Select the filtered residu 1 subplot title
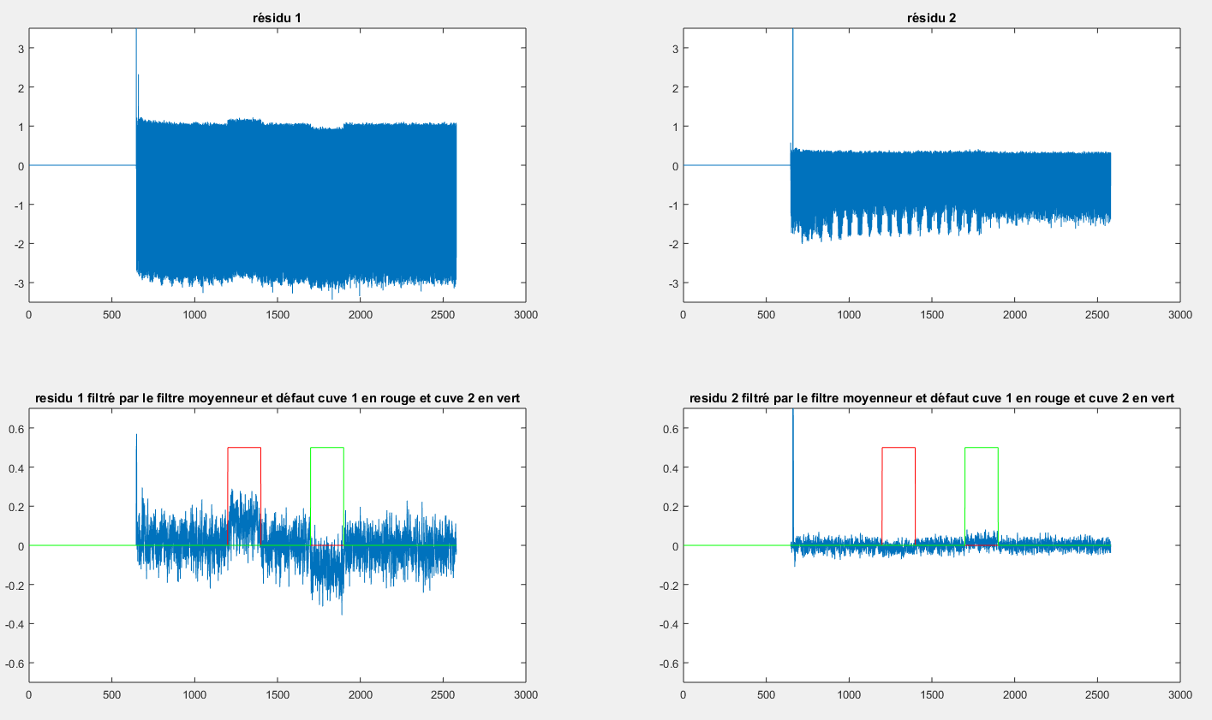The image size is (1212, 720). tap(277, 398)
